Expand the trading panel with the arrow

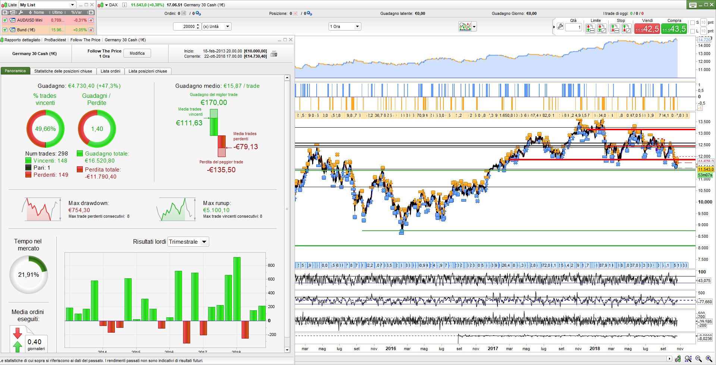554,27
